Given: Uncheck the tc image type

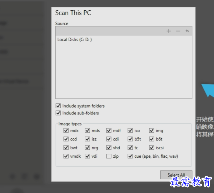Looking at the screenshot, I should 130,147.
